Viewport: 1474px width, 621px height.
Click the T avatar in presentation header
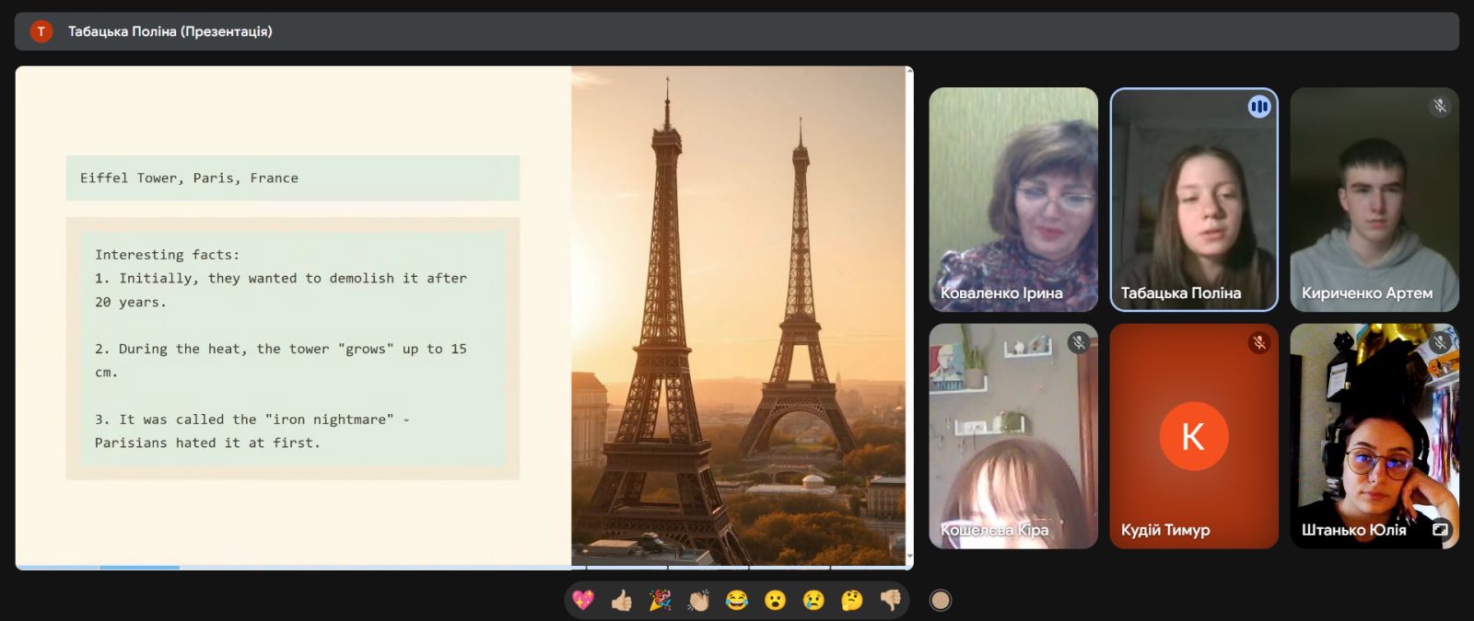[41, 31]
